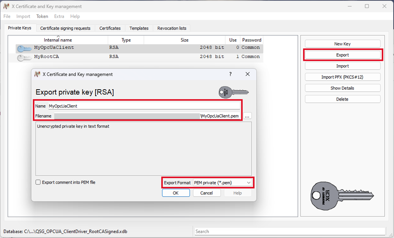Enable Export comment into PEM file
The width and height of the screenshot is (394, 238).
(38, 182)
